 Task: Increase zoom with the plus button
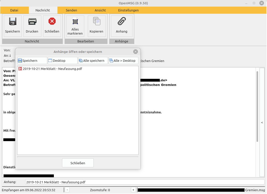[x=133, y=190]
